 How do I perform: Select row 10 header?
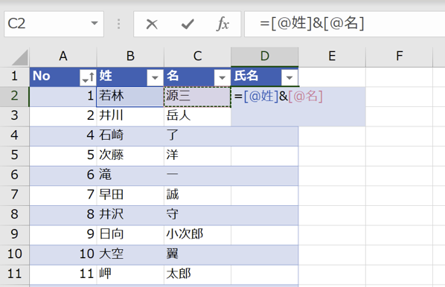click(x=14, y=254)
